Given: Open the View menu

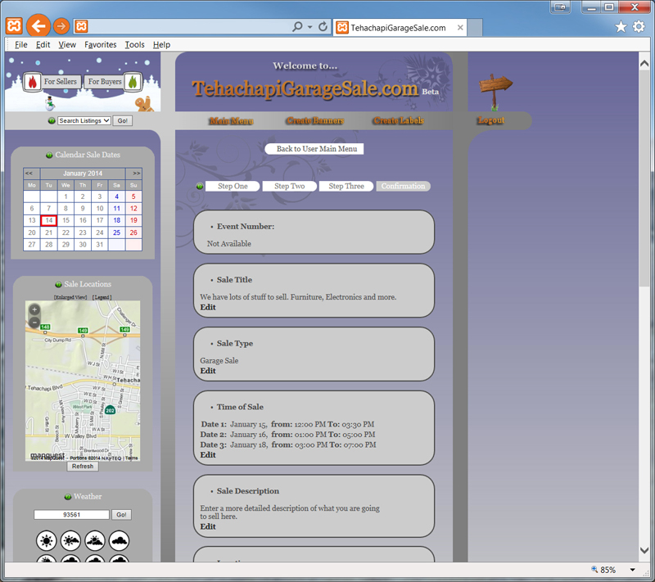Looking at the screenshot, I should click(x=67, y=45).
